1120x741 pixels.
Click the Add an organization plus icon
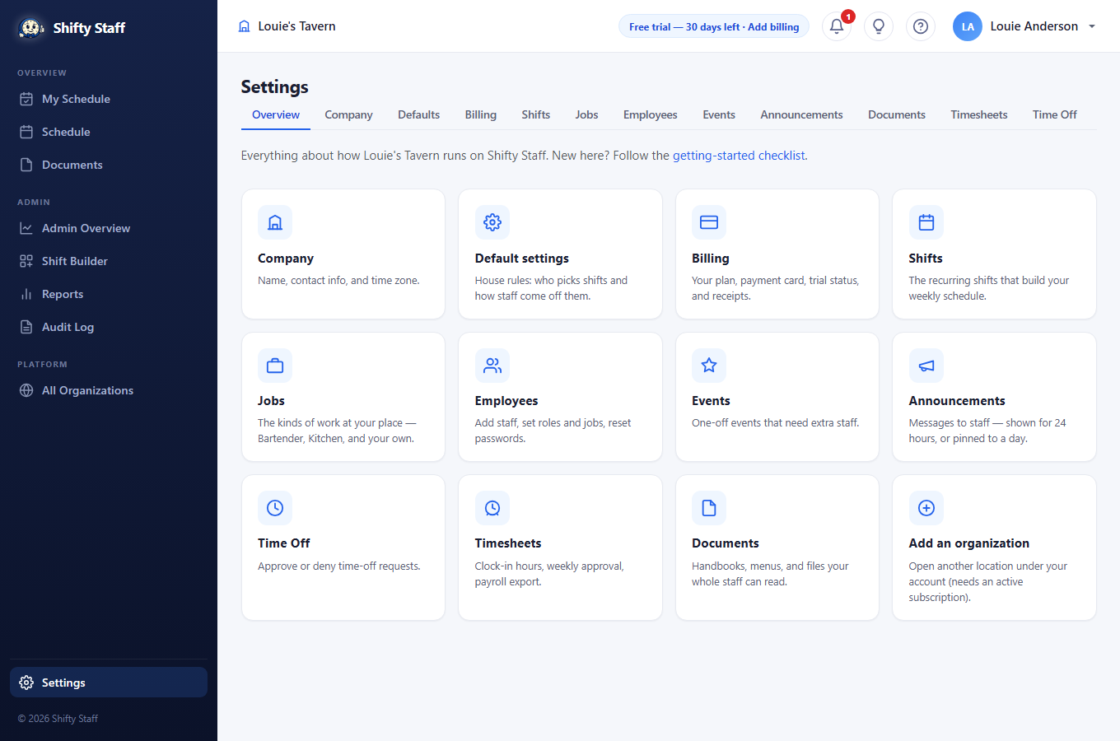tap(926, 508)
